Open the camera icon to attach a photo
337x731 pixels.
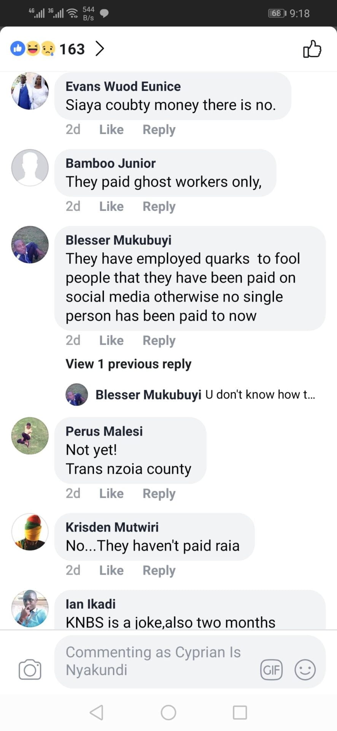pos(30,669)
